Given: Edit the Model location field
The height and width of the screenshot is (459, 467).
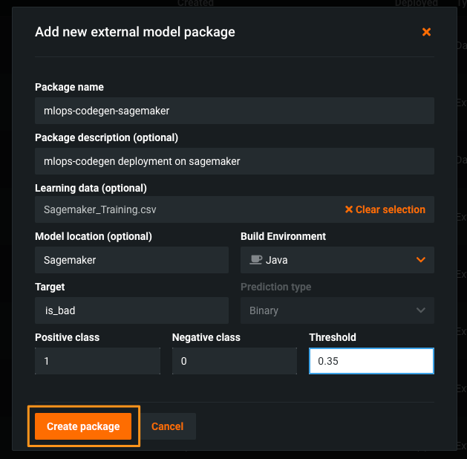Looking at the screenshot, I should 131,260.
